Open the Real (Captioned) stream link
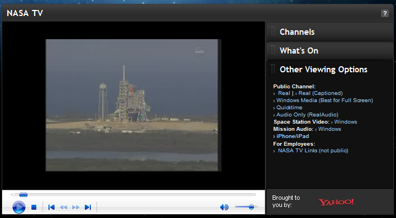Image resolution: width=396 pixels, height=218 pixels. click(321, 93)
